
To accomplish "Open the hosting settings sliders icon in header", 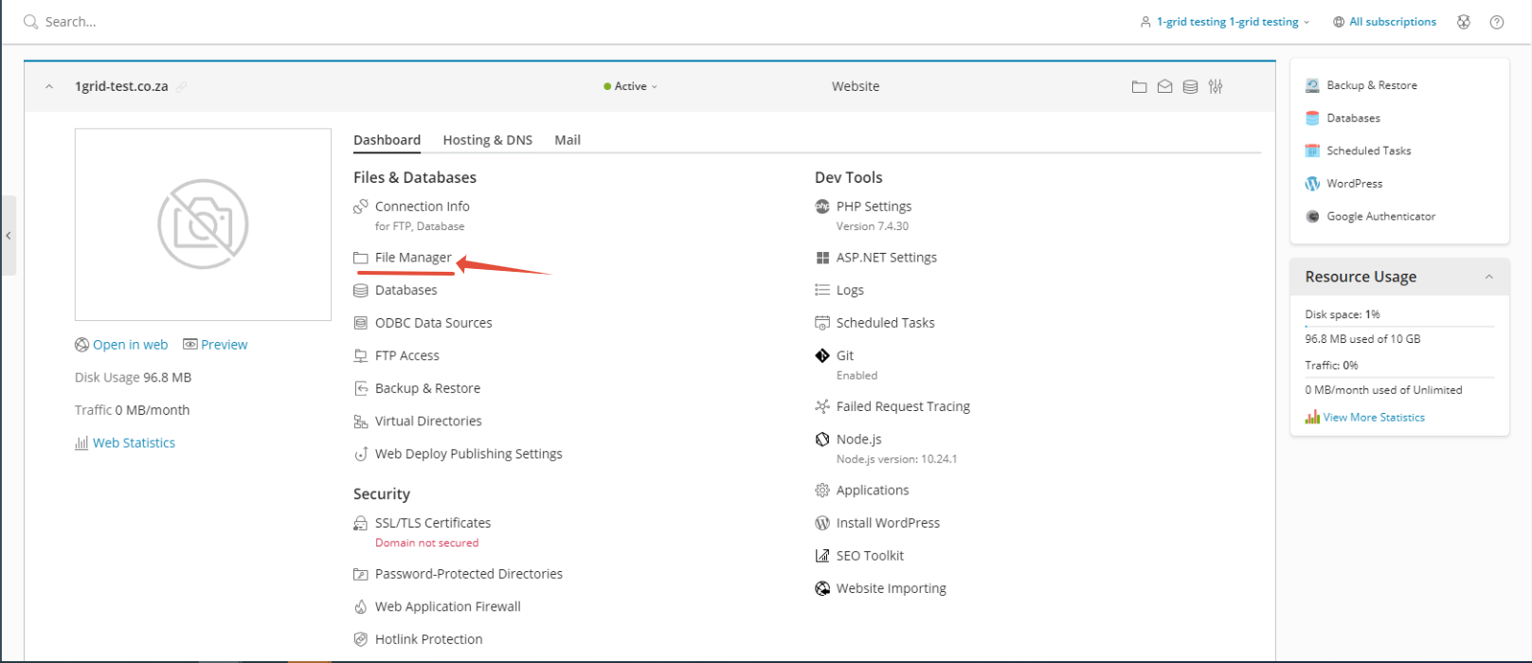I will click(1216, 86).
